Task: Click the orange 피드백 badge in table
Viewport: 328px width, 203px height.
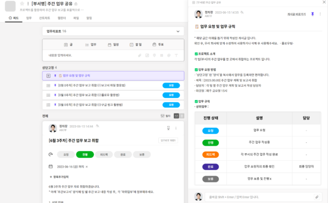Action: point(210,155)
